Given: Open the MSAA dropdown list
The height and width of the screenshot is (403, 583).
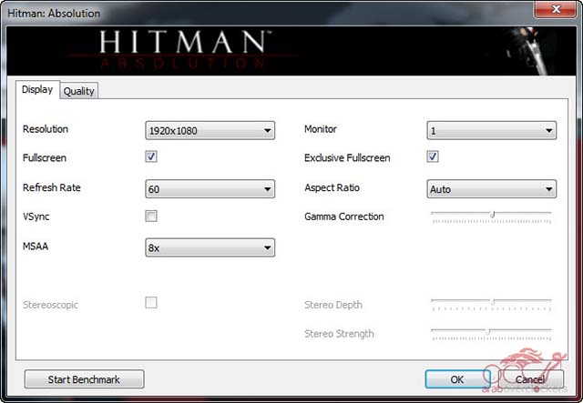Looking at the screenshot, I should click(x=210, y=247).
